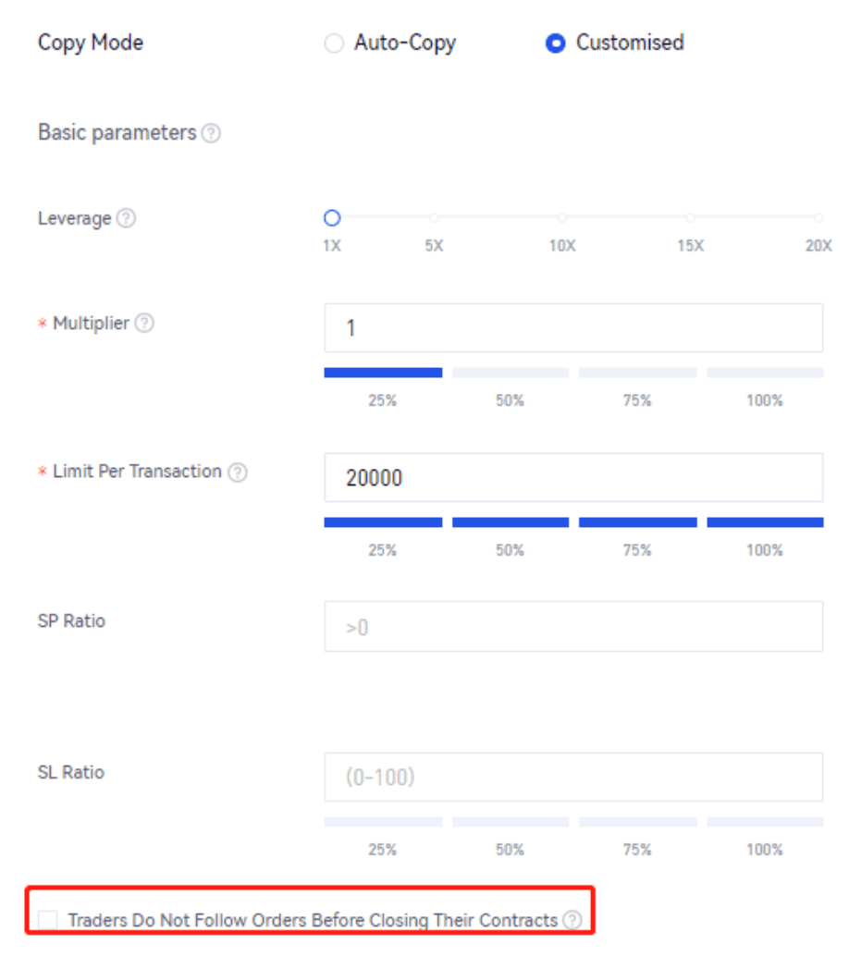Enable Traders Do Not Follow Orders checkbox
The image size is (849, 969).
pyautogui.click(x=48, y=920)
